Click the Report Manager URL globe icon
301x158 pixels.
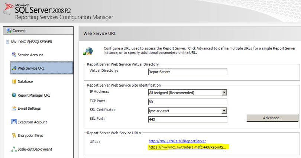[x=14, y=95]
